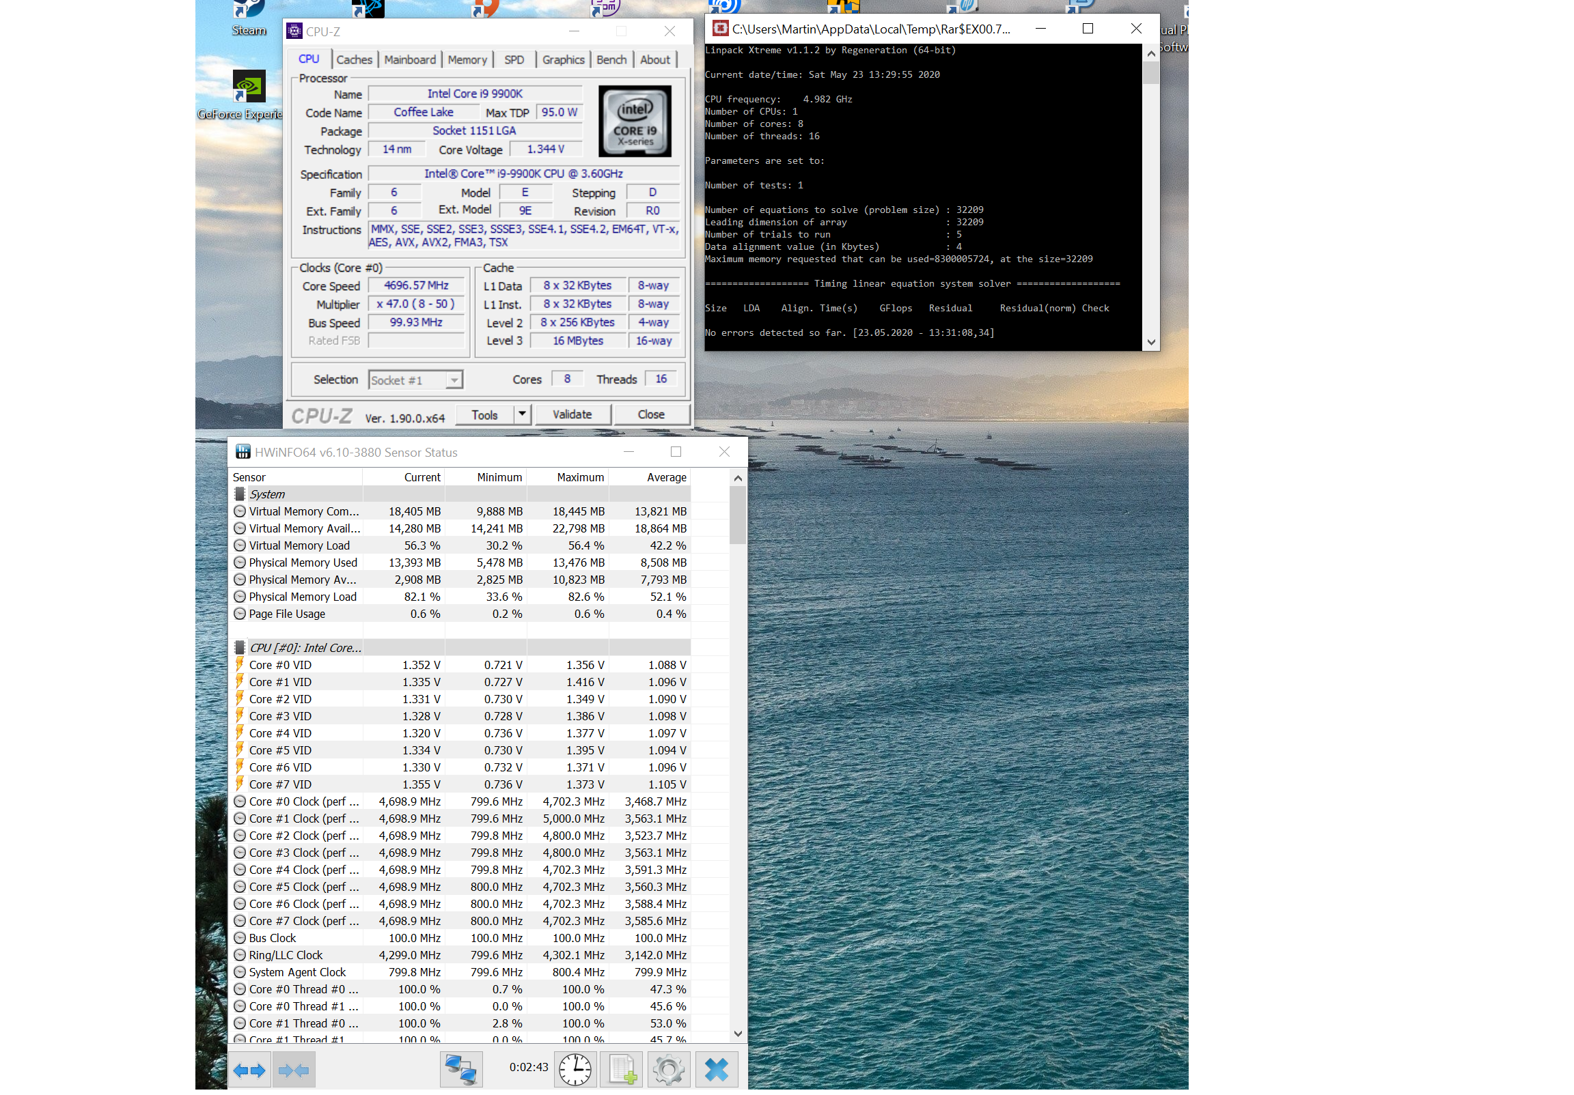Open HWiNFO remote network monitoring icon
Viewport: 1574px width, 1095px height.
(460, 1070)
